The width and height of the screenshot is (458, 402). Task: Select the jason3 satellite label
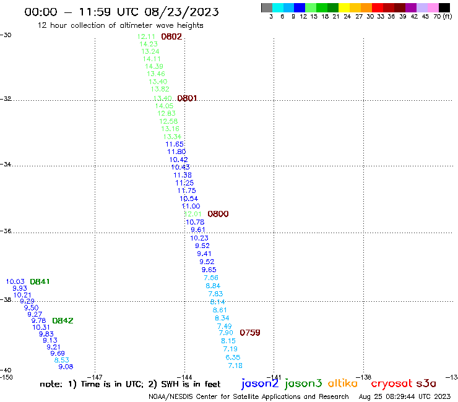point(303,383)
